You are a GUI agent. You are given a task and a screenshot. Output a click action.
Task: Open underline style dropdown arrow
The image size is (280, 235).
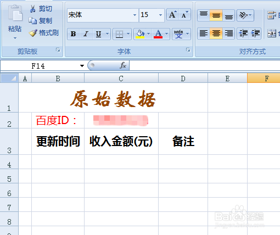pos(108,34)
